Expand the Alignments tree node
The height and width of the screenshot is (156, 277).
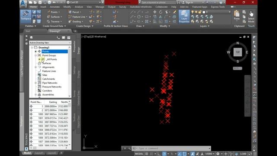click(35, 67)
